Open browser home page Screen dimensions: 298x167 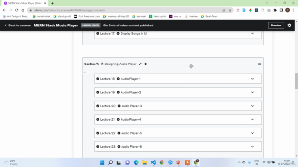(23, 10)
